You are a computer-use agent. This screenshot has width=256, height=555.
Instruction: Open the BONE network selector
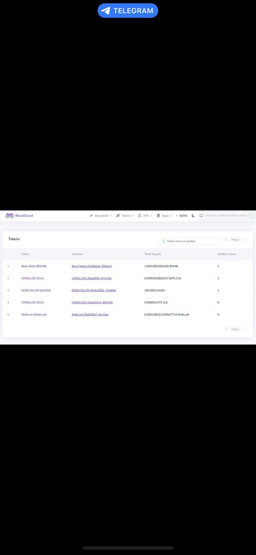[x=182, y=216]
